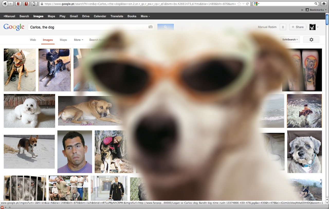
Task: Click the + Share button
Action: coord(298,27)
